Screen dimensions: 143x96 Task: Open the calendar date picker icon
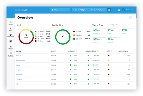click(x=109, y=10)
